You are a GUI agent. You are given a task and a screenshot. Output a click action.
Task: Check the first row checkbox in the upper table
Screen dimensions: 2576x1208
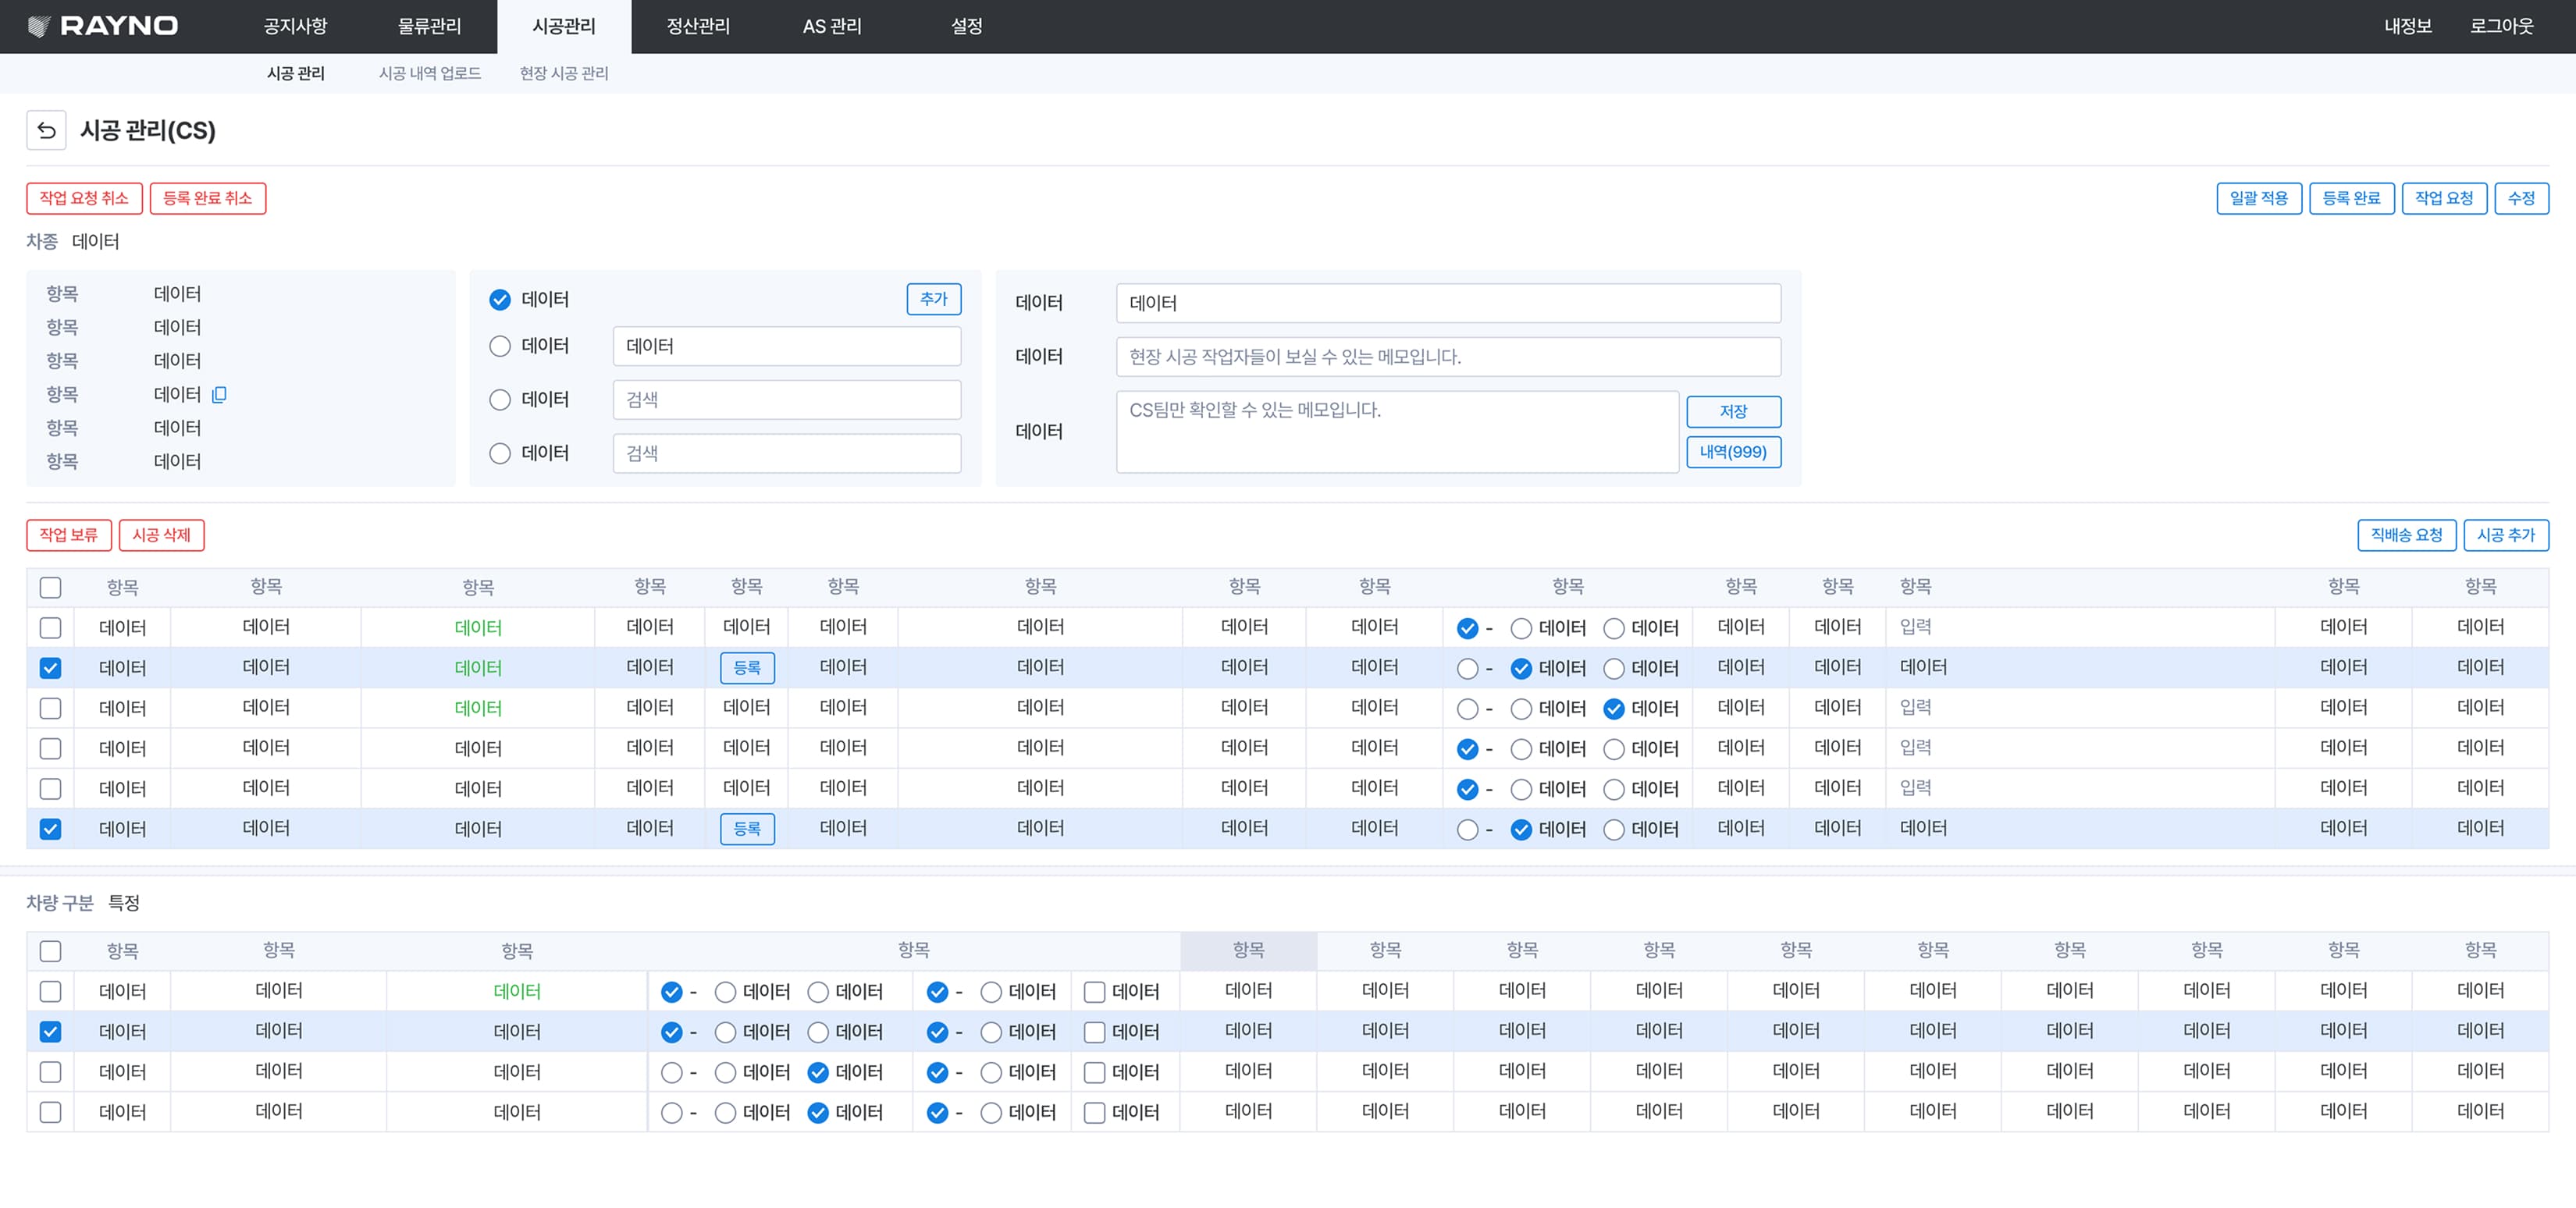coord(50,628)
